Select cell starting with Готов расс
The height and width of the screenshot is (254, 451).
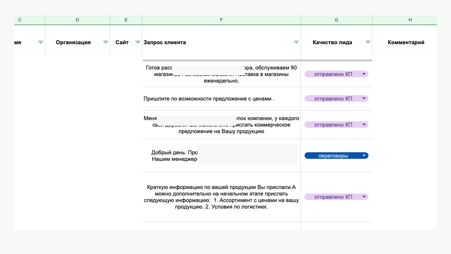221,74
